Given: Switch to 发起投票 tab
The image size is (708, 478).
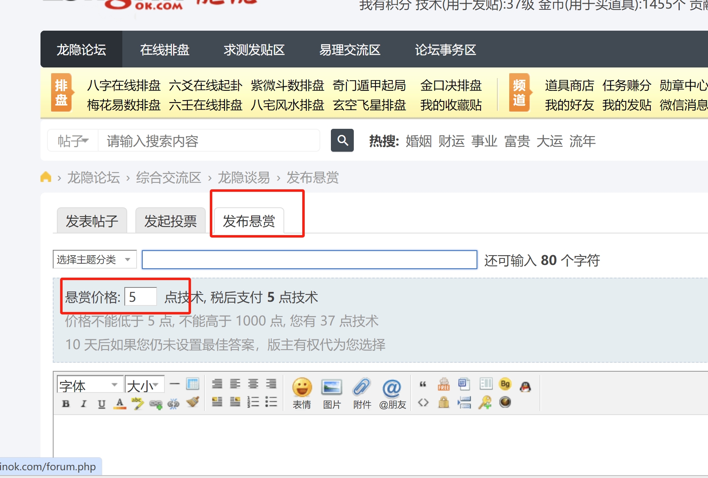Looking at the screenshot, I should click(171, 221).
